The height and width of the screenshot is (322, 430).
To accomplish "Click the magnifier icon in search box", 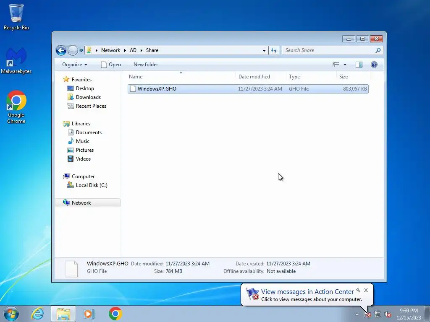I will click(x=378, y=50).
